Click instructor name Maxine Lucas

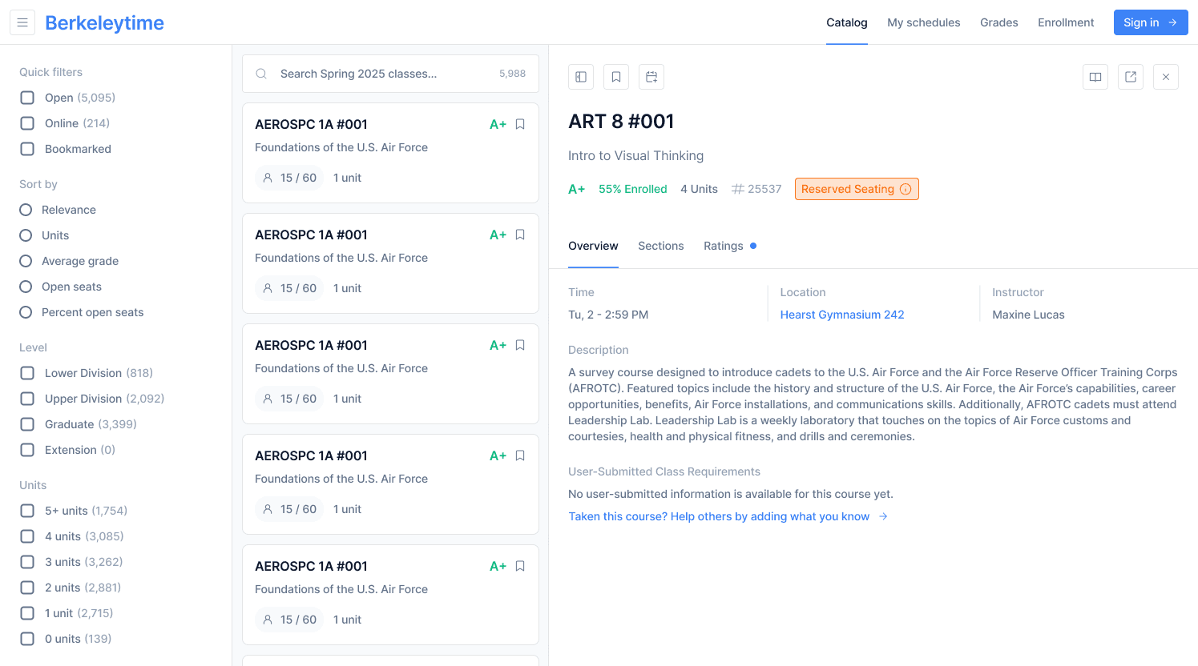pyautogui.click(x=1028, y=315)
